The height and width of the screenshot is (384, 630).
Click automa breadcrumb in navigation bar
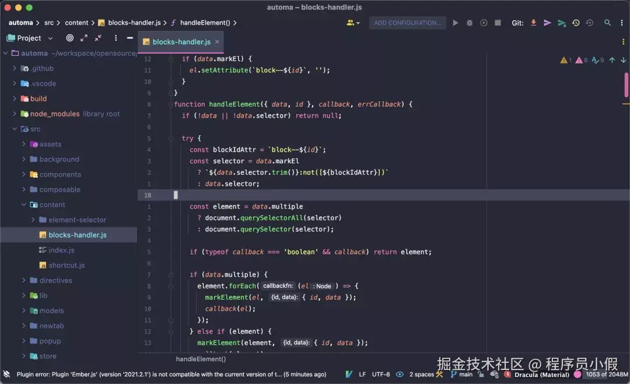(x=21, y=23)
